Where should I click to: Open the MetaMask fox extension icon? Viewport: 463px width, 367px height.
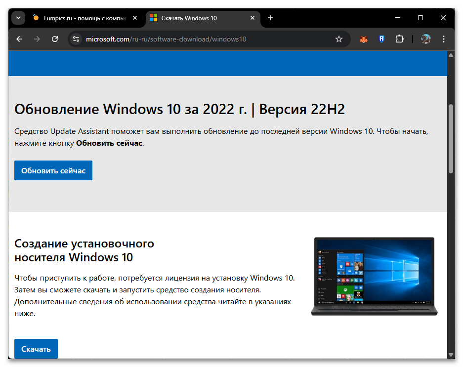tap(364, 39)
